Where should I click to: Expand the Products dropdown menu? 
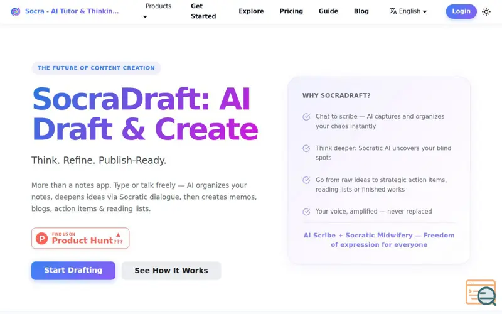click(158, 11)
